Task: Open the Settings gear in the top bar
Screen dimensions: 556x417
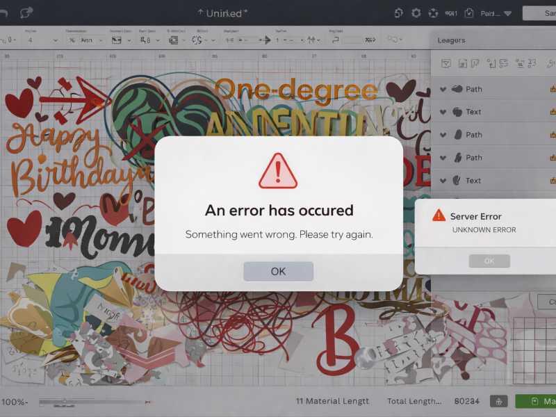Action: pyautogui.click(x=415, y=13)
